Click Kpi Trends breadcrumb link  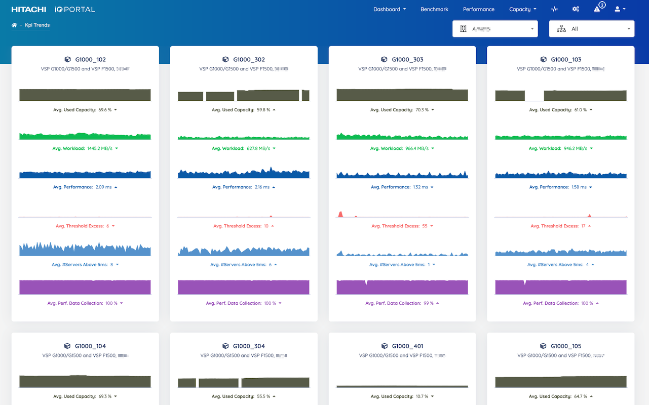pyautogui.click(x=37, y=25)
